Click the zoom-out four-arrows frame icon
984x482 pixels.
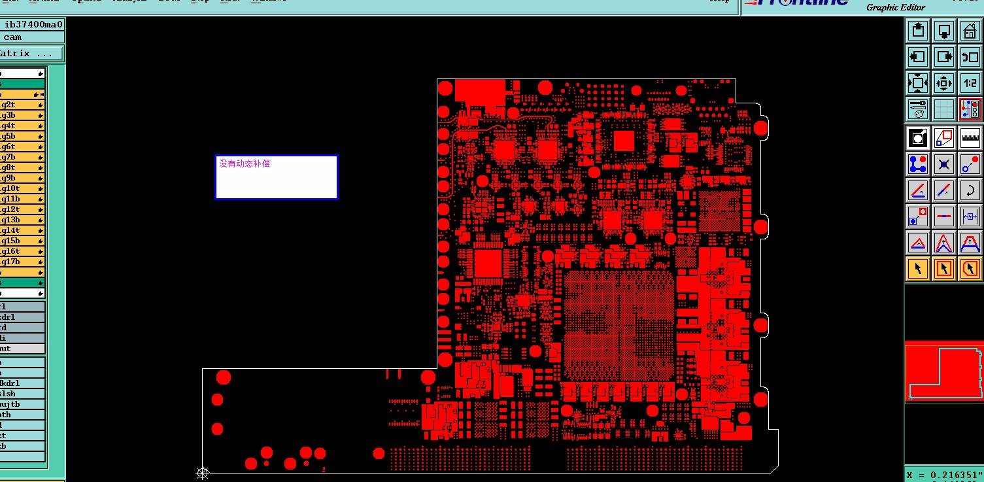pos(918,83)
